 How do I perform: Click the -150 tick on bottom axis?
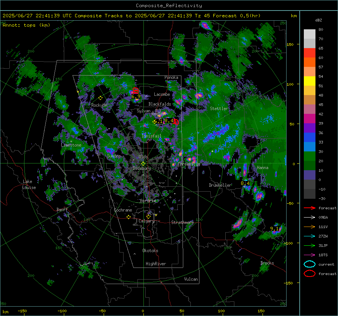[x=22, y=311]
